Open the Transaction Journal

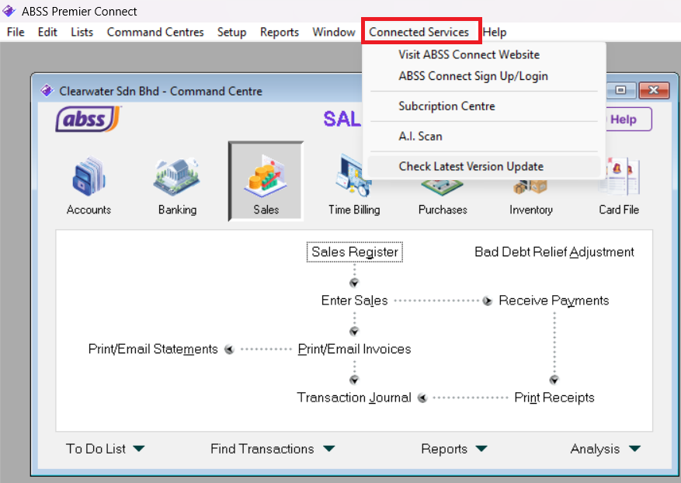[x=354, y=398]
